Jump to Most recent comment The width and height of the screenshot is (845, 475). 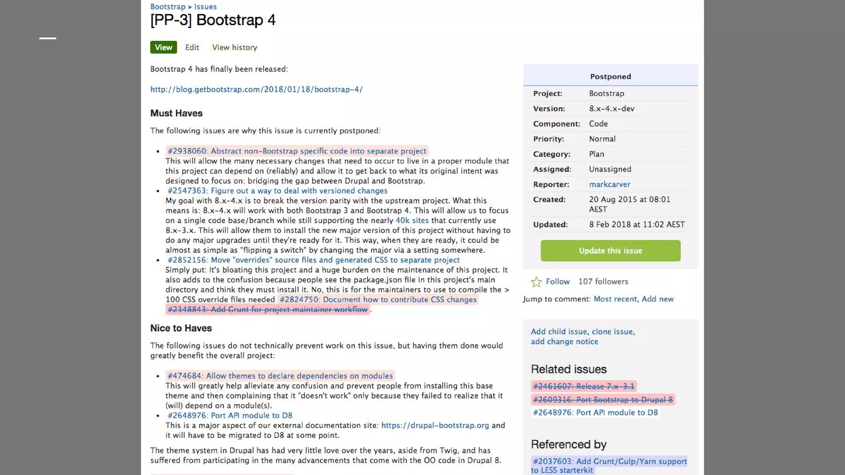(x=615, y=299)
